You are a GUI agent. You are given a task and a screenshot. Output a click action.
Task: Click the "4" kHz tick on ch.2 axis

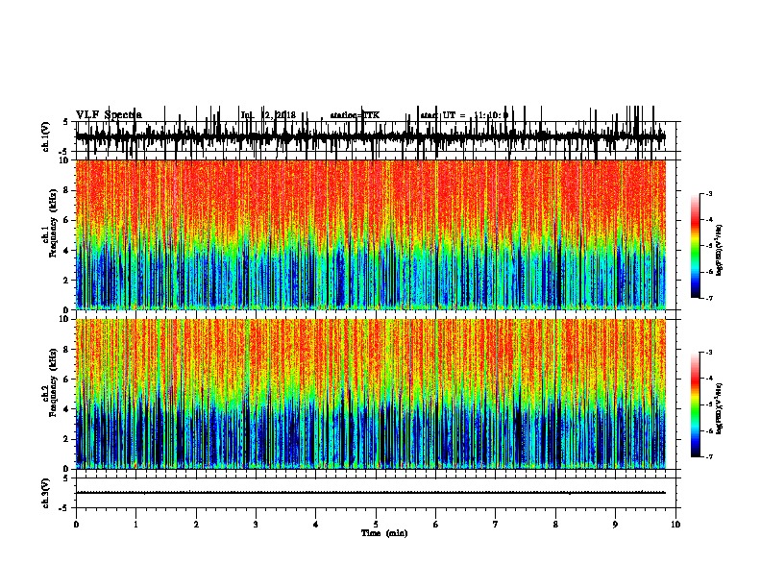[x=66, y=409]
